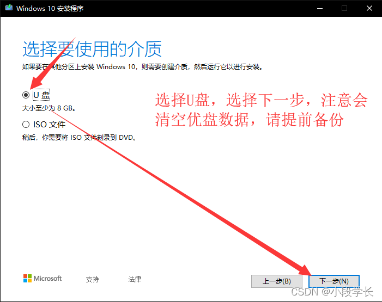382x302 pixels.
Task: Minimize the setup window
Action: point(320,8)
